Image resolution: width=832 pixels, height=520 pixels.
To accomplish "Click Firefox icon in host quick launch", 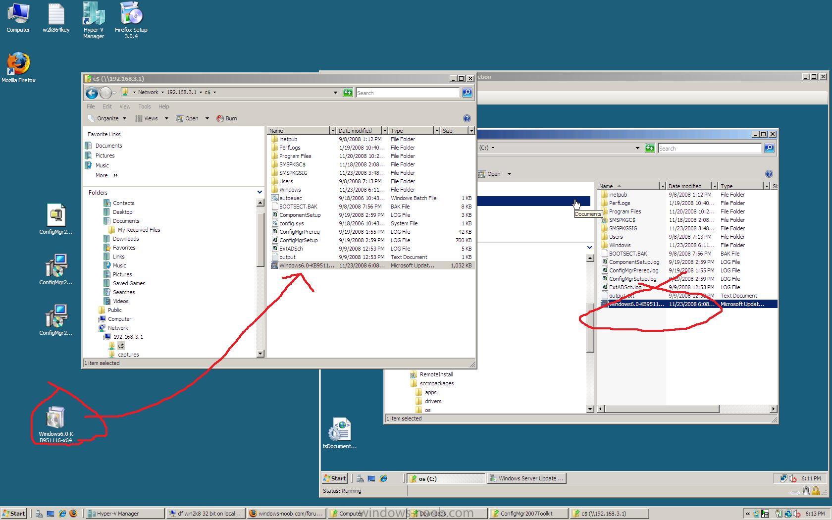I will (x=73, y=514).
